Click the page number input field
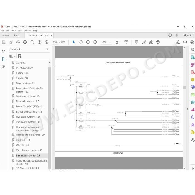Image resolution: width=195 pixels, height=195 pixels. 55,42
